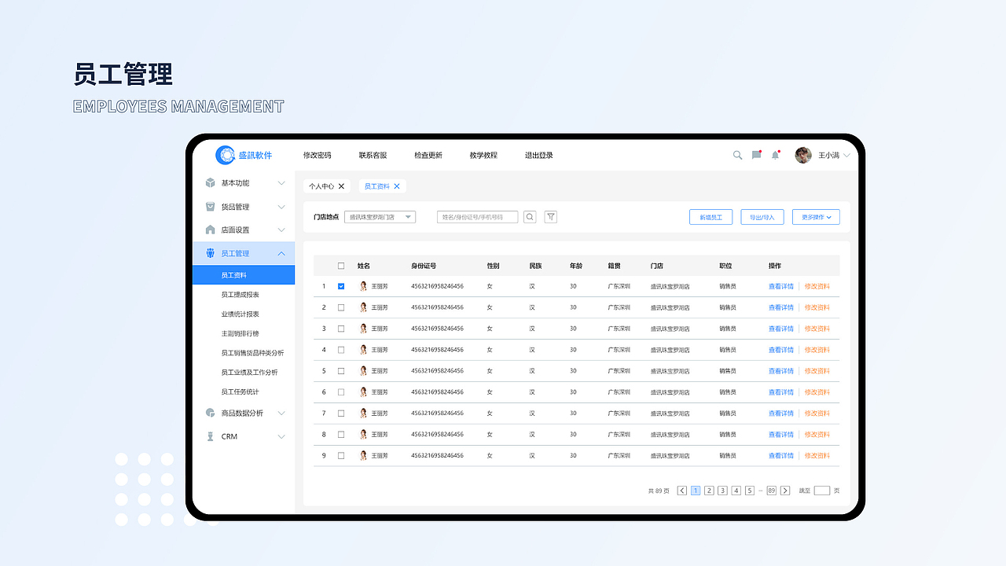
Task: Check the row 8 checkbox
Action: click(341, 435)
